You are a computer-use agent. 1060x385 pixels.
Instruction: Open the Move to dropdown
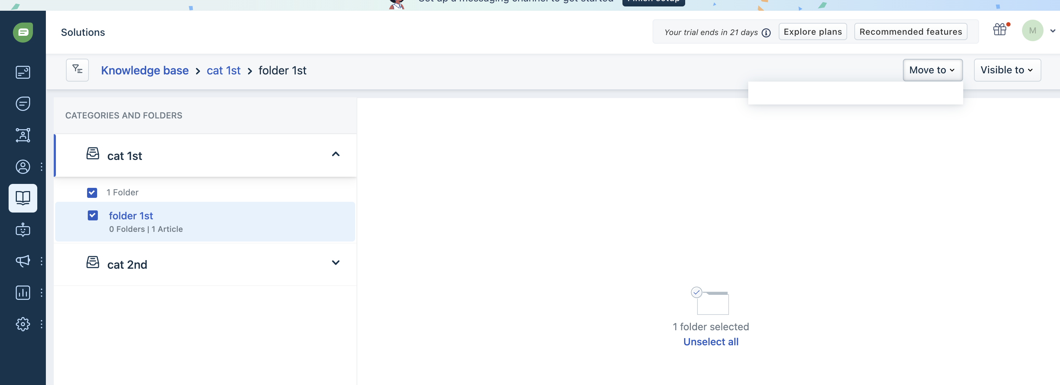point(933,70)
